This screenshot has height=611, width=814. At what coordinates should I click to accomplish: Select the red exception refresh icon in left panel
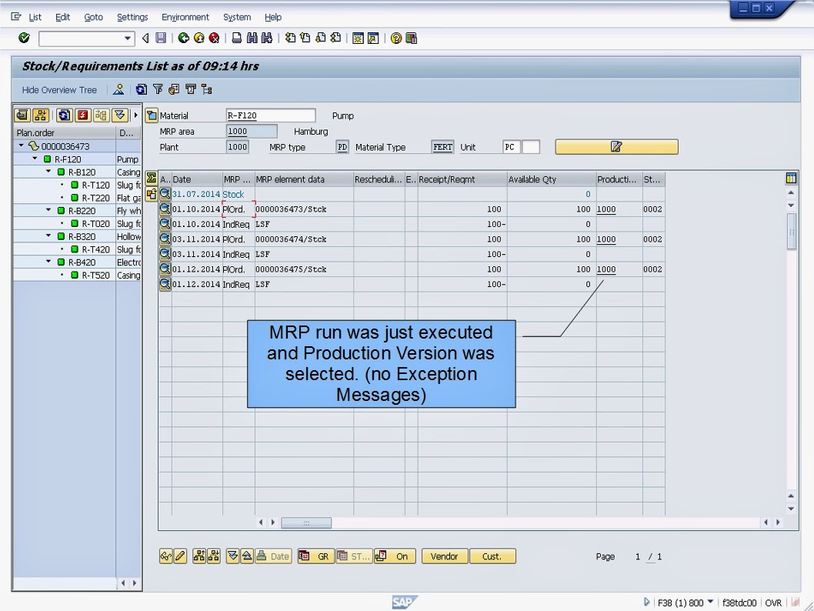point(84,115)
